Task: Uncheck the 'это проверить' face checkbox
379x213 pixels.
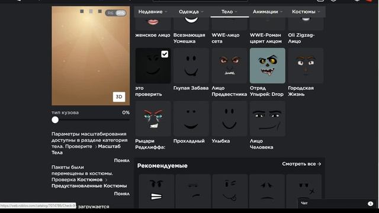Action: tap(165, 54)
